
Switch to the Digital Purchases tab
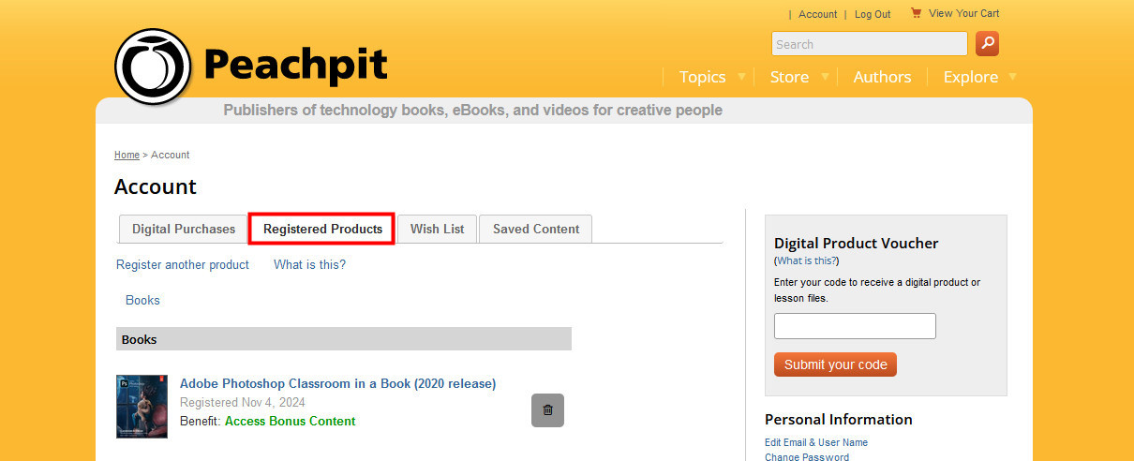(x=184, y=229)
